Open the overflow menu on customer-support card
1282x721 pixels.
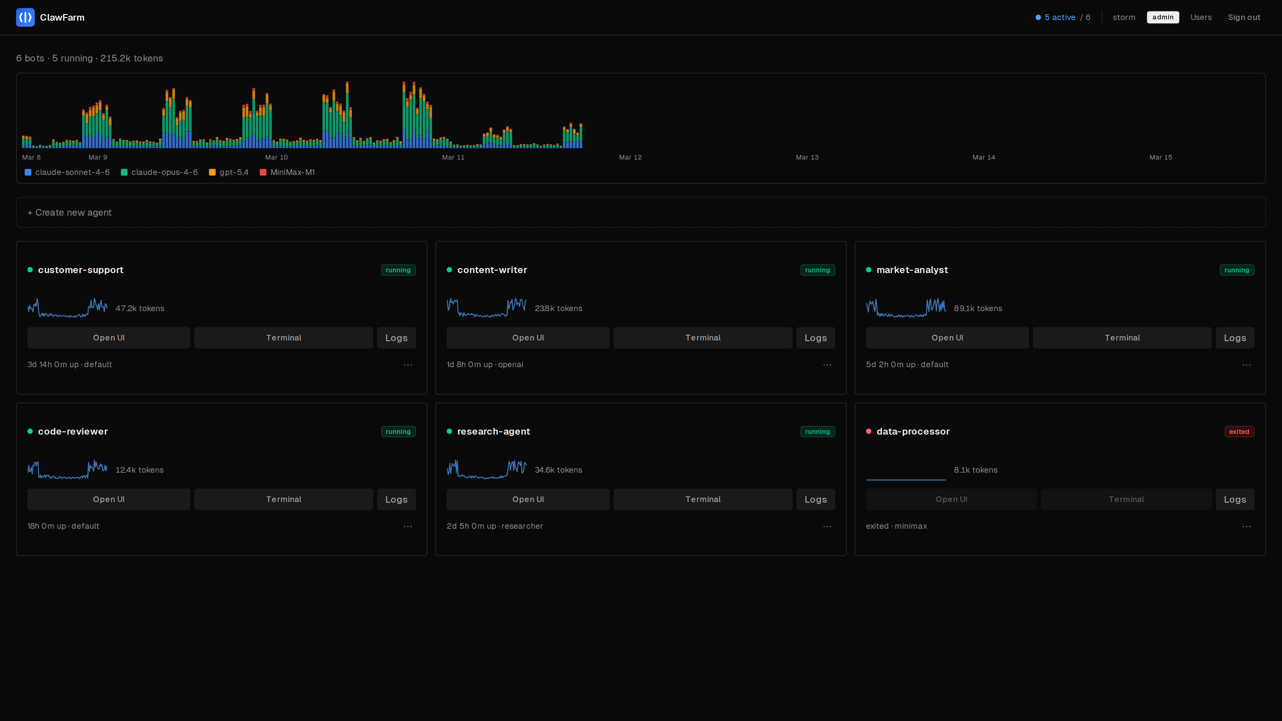408,365
